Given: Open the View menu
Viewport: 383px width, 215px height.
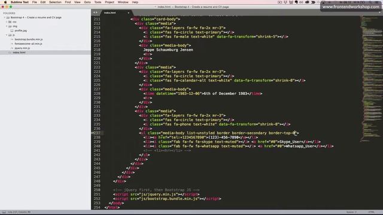Looking at the screenshot, I should coord(77,2).
